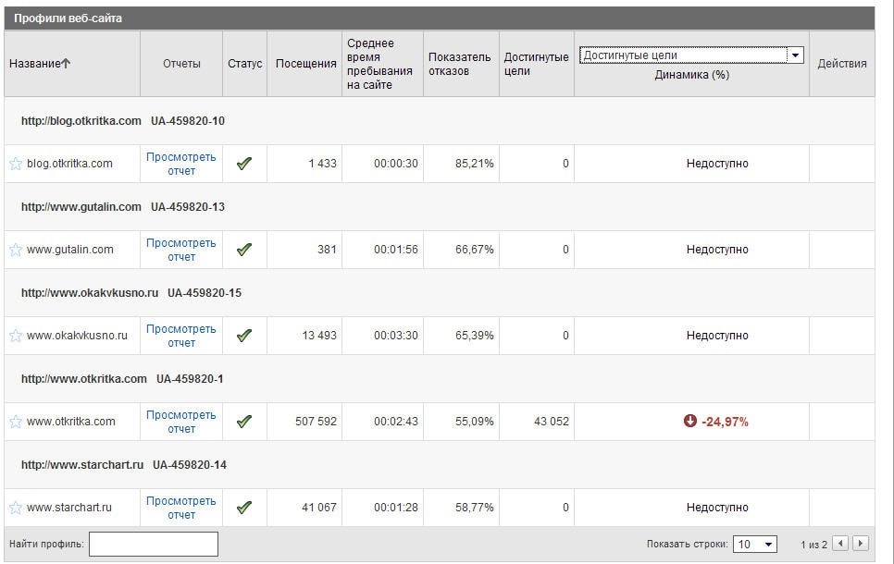The width and height of the screenshot is (894, 564).
Task: Star the www.okakvkusno.ru profile
Action: click(16, 336)
